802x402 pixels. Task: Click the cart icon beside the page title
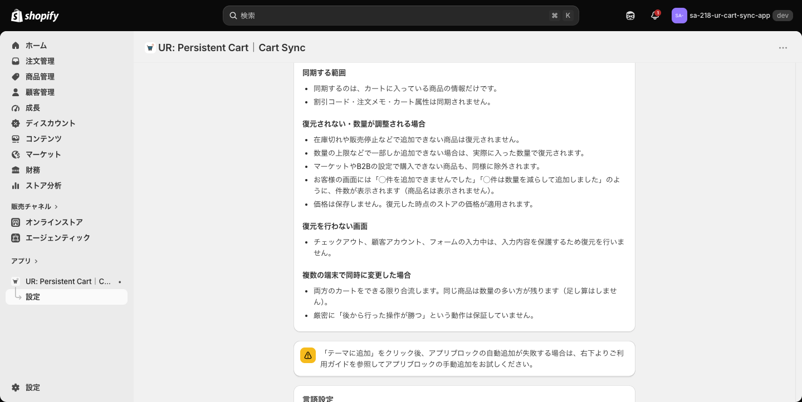pos(150,48)
